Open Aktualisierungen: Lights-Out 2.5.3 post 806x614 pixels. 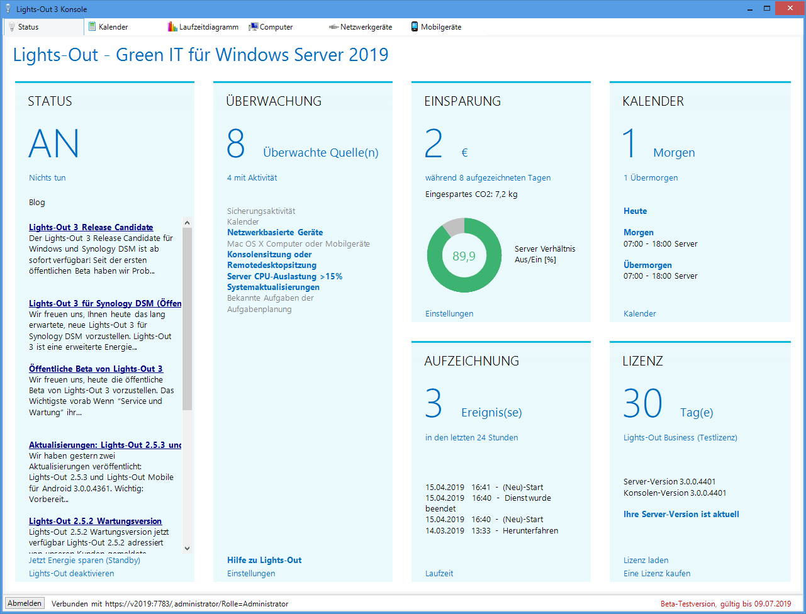pos(105,445)
